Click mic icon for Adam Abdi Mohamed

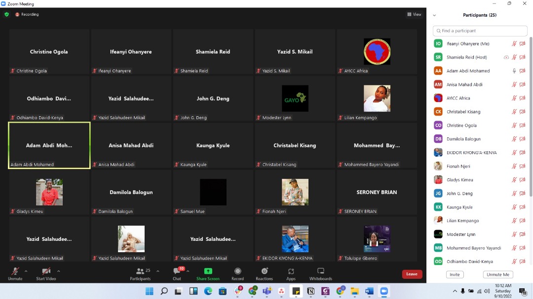(x=514, y=70)
